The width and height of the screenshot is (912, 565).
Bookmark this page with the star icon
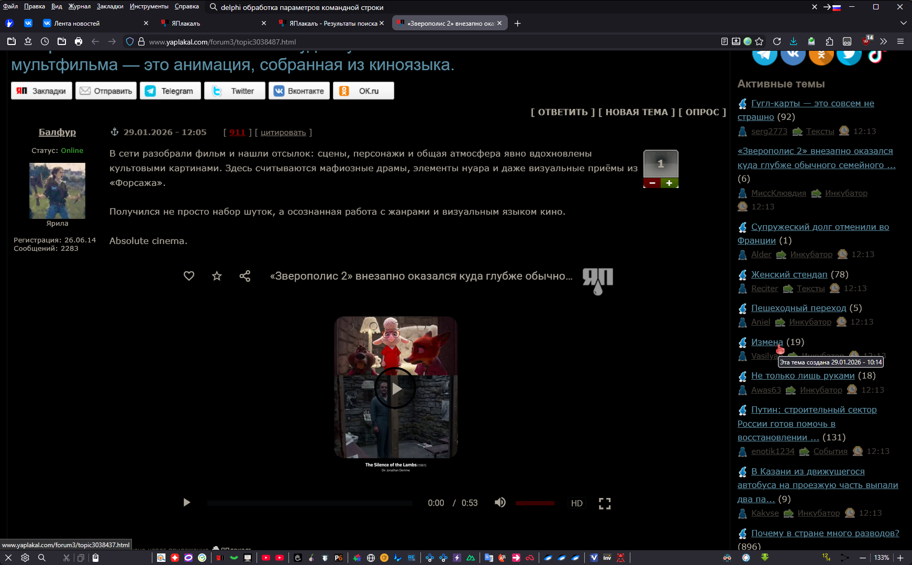tap(760, 42)
